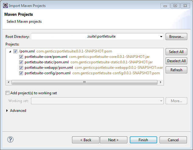Screen dimensions: 193x150
Task: Click text com.gentics:portletsuite-core:0.0.1-SNAPSHOT:jar
Action: (x=109, y=57)
